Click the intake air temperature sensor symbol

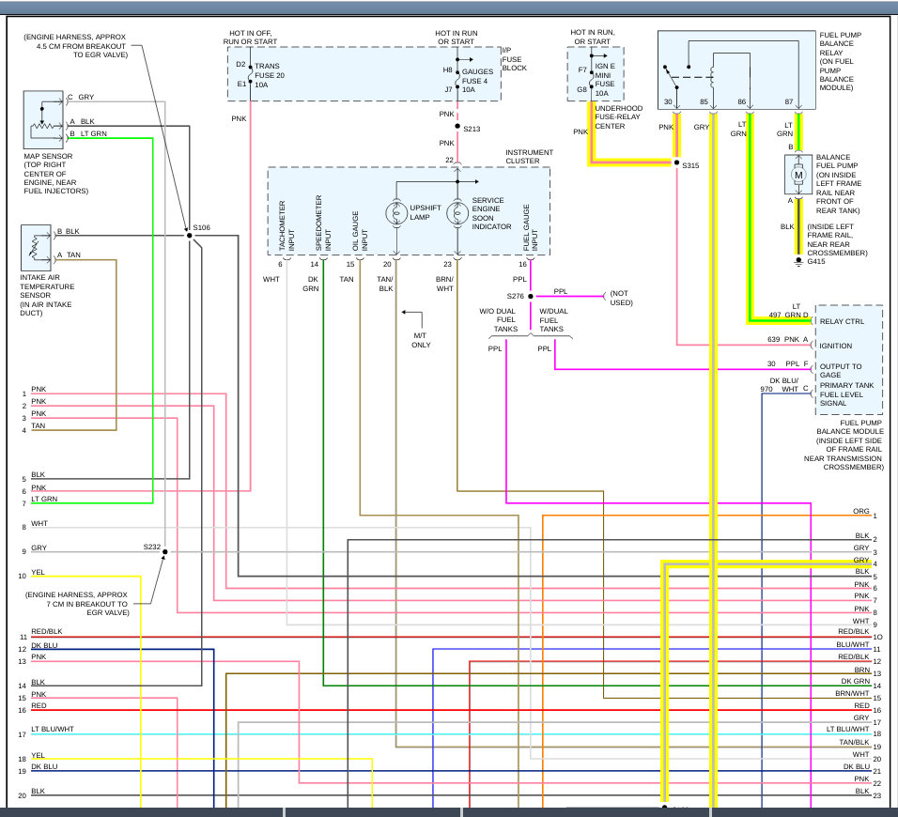(x=36, y=247)
